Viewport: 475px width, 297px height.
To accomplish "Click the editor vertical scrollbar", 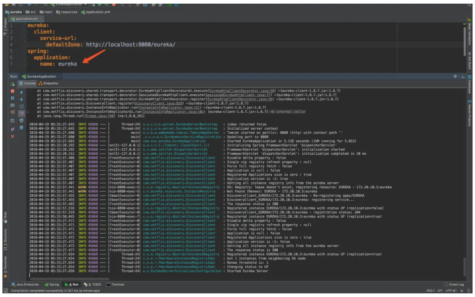I will (464, 41).
